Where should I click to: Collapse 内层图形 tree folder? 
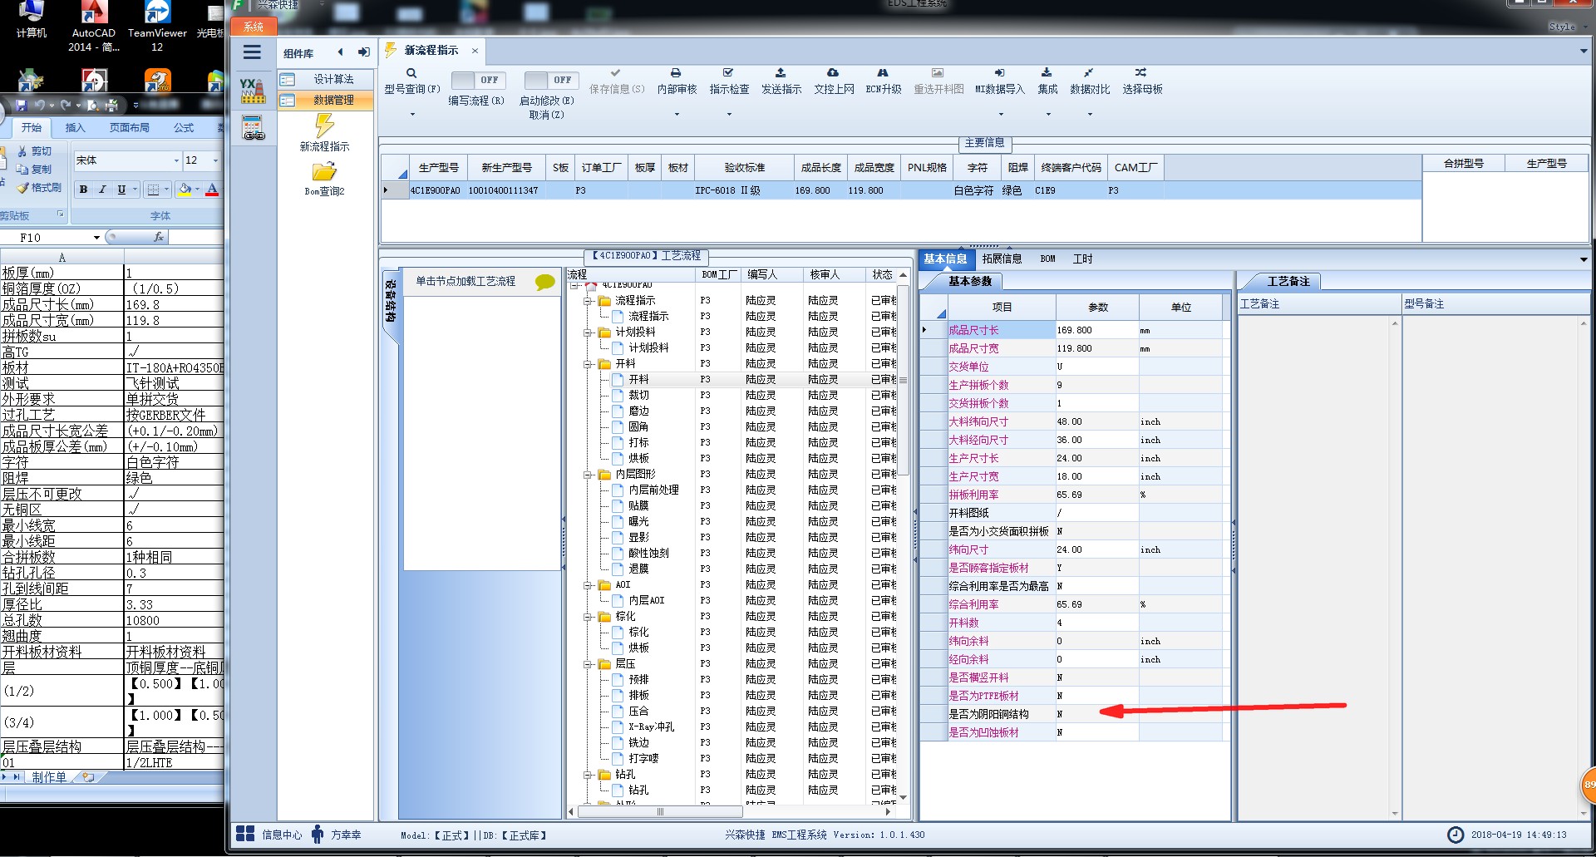(588, 475)
